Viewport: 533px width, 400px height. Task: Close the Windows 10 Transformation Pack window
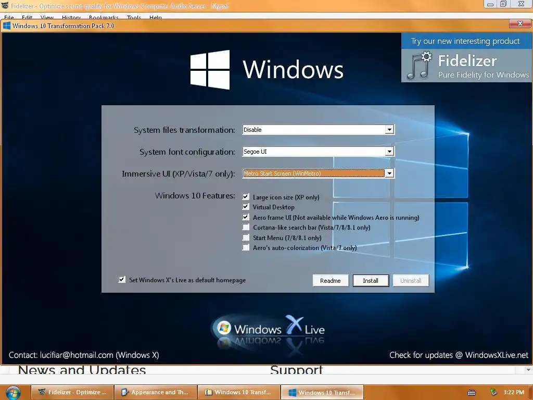[x=520, y=23]
